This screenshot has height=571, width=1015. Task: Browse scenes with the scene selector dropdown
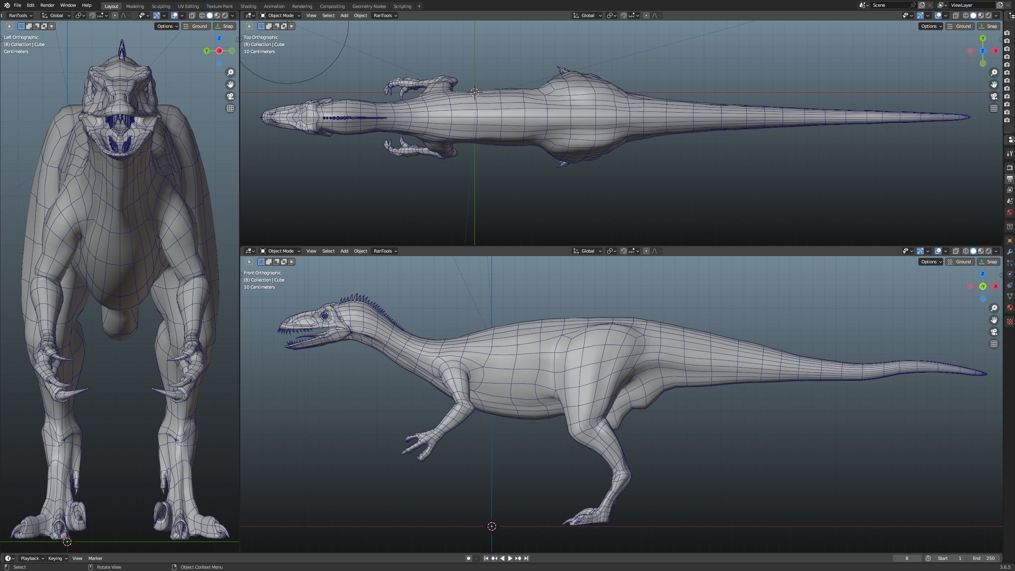point(864,5)
